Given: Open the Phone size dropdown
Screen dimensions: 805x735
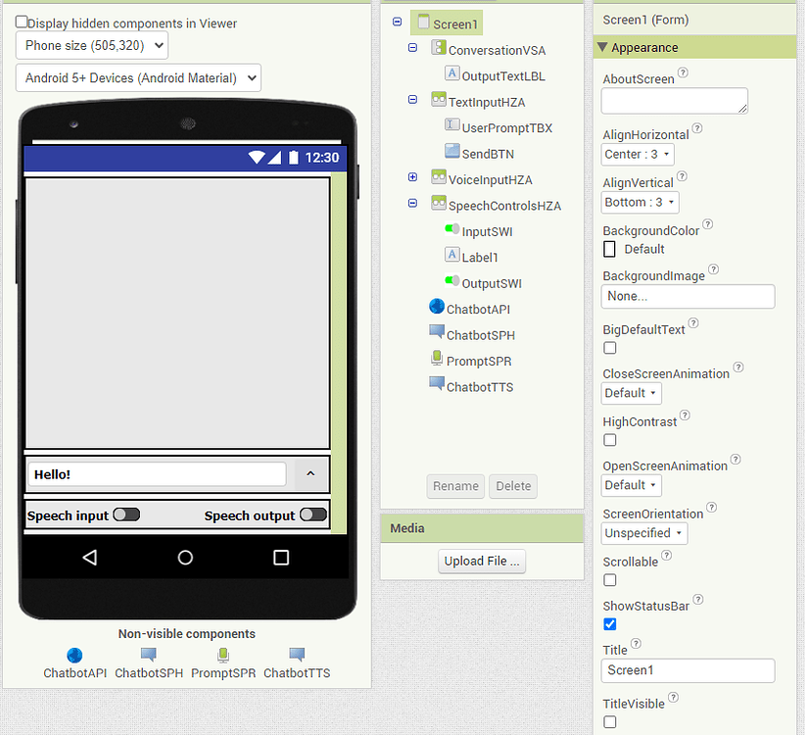Looking at the screenshot, I should tap(92, 45).
